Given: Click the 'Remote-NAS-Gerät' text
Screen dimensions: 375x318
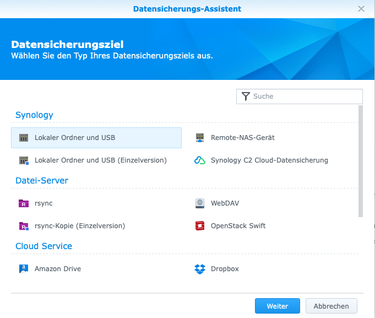Looking at the screenshot, I should coord(243,138).
